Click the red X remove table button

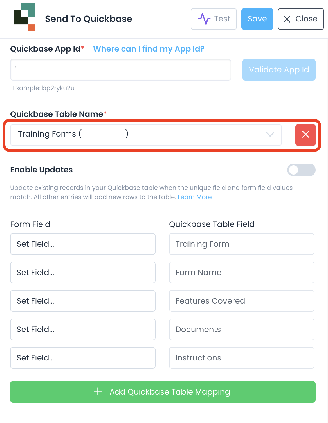[x=305, y=135]
